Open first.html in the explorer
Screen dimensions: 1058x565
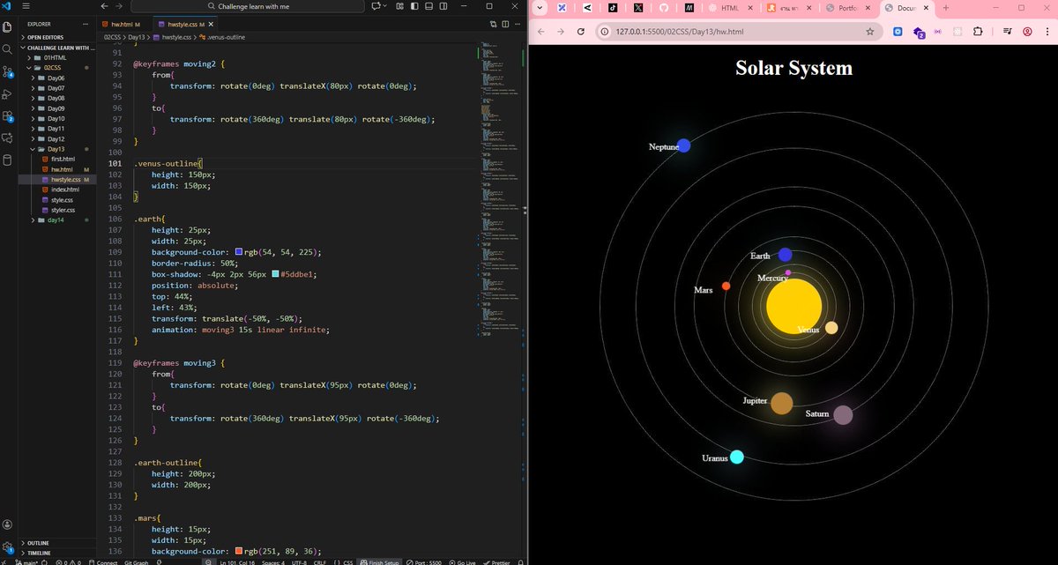click(63, 159)
